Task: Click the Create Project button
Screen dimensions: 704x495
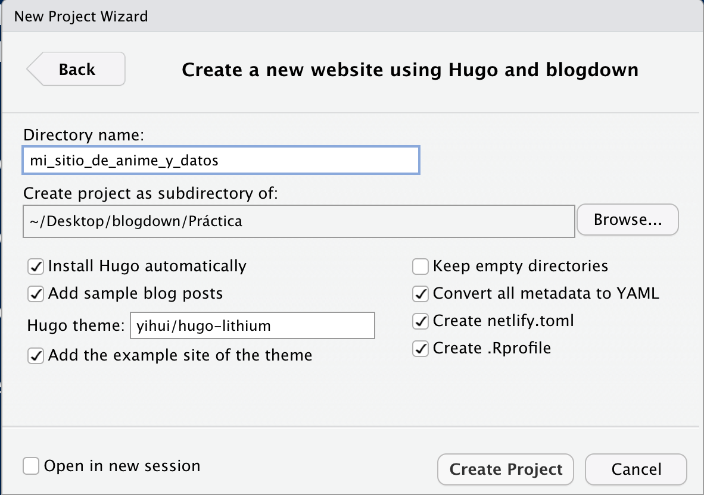Action: click(506, 469)
